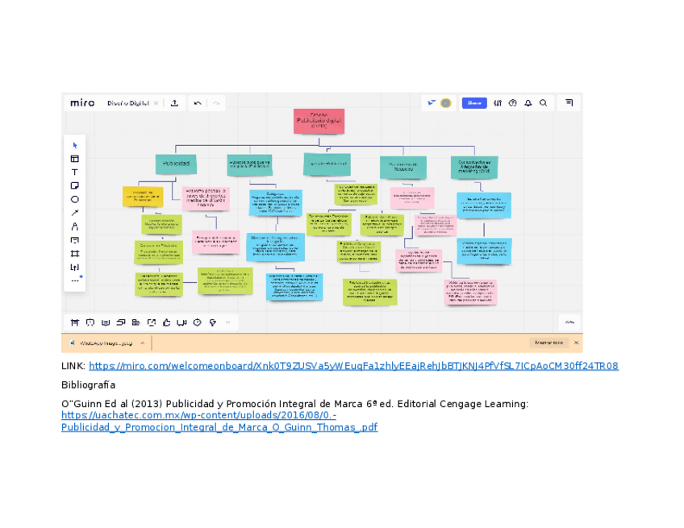Open the miro.com welcomeonboard link
Image resolution: width=684 pixels, height=528 pixels.
[353, 366]
